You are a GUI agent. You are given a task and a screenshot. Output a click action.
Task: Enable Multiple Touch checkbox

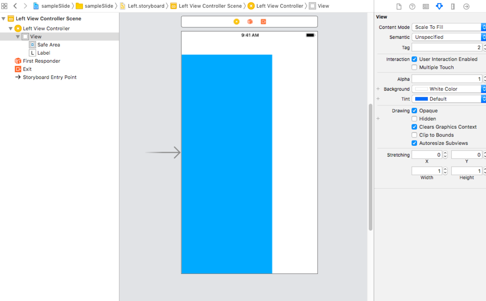[414, 67]
